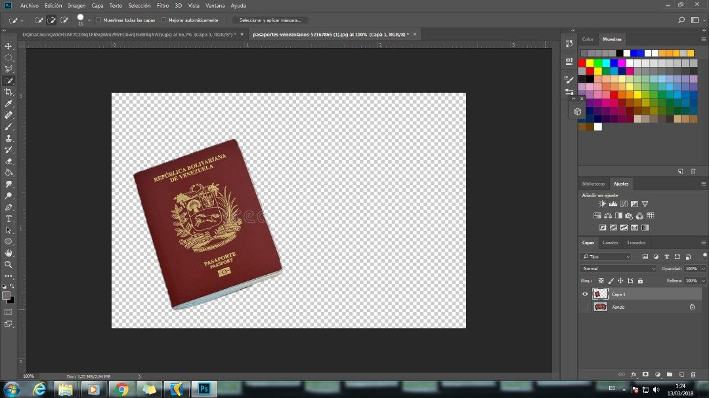The image size is (709, 398).
Task: Select the Move tool
Action: [9, 46]
